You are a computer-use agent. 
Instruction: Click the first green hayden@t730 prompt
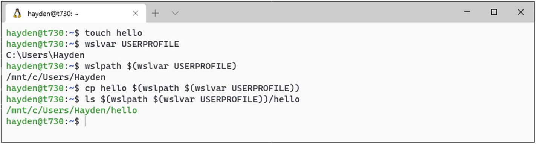[35, 33]
